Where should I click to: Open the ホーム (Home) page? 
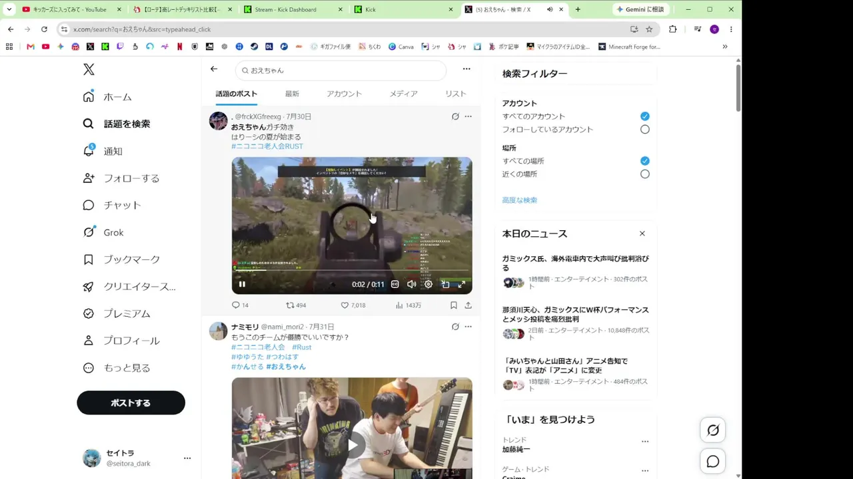coord(107,97)
